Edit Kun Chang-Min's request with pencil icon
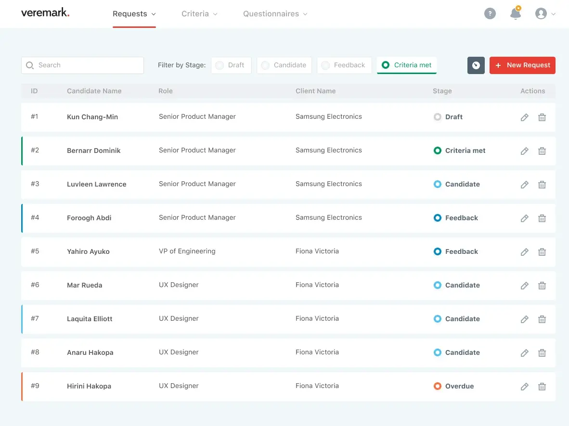 tap(525, 117)
